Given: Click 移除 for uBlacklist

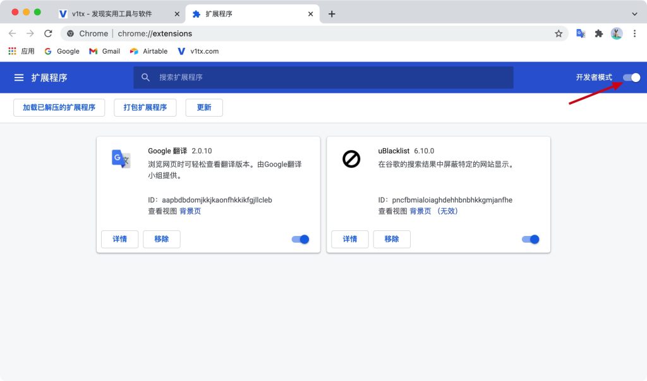Looking at the screenshot, I should click(392, 239).
